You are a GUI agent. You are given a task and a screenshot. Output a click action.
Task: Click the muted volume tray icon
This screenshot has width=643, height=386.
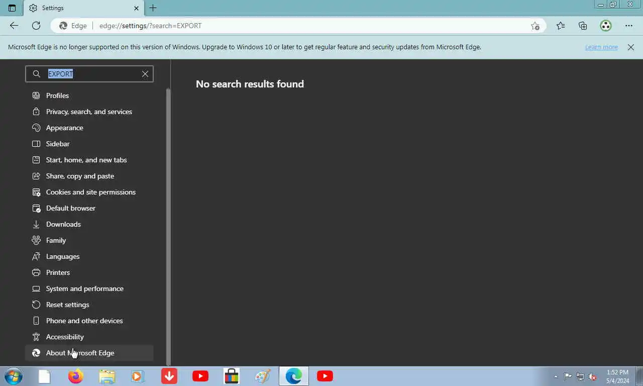coord(593,376)
